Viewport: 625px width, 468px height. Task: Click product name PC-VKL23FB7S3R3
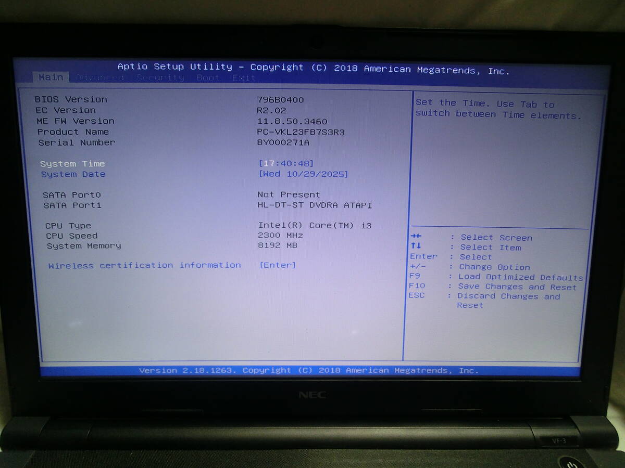click(x=301, y=132)
